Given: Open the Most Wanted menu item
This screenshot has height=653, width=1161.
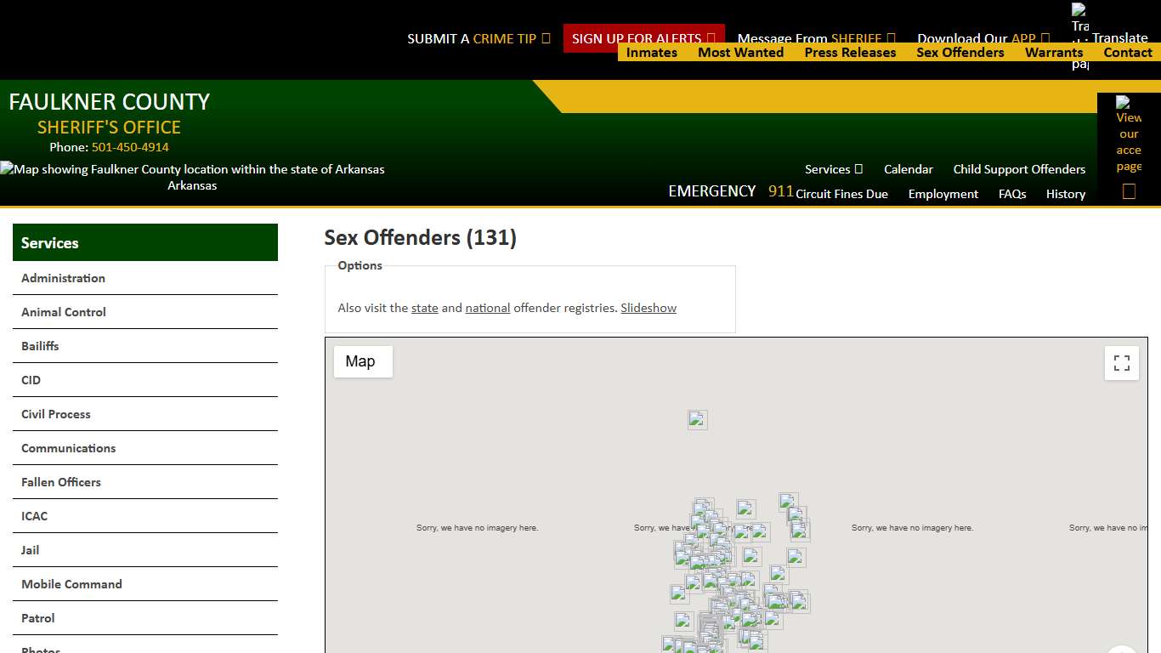Looking at the screenshot, I should [x=740, y=52].
